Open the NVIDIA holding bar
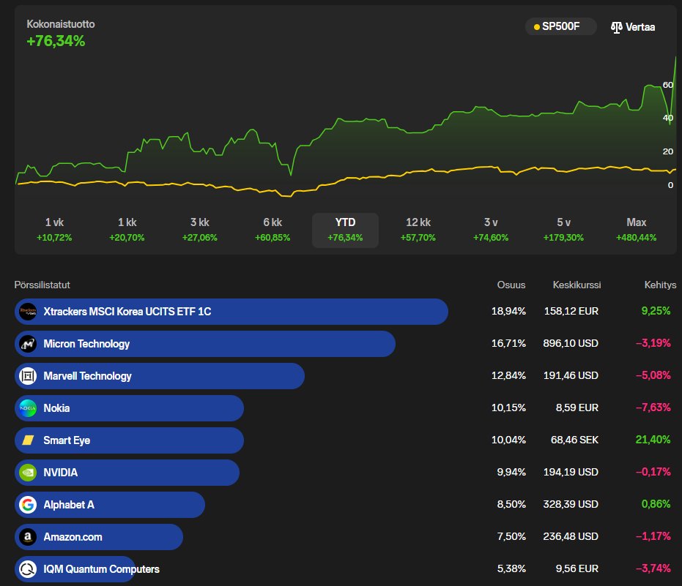 click(x=127, y=472)
